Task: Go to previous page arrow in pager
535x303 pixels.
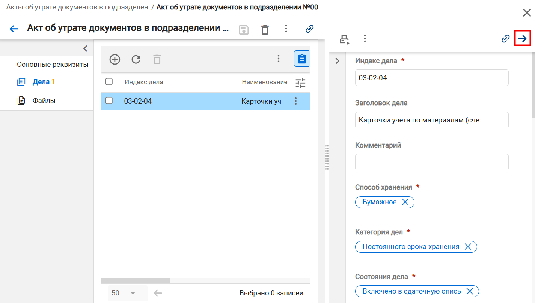Action: tap(158, 293)
